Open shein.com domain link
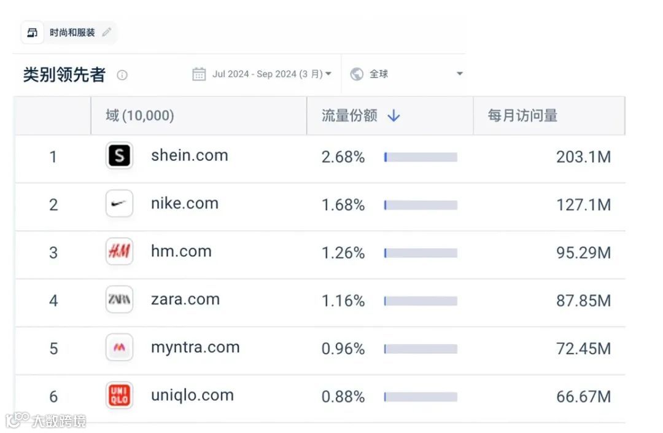Viewport: 663px width, 433px height. point(189,156)
